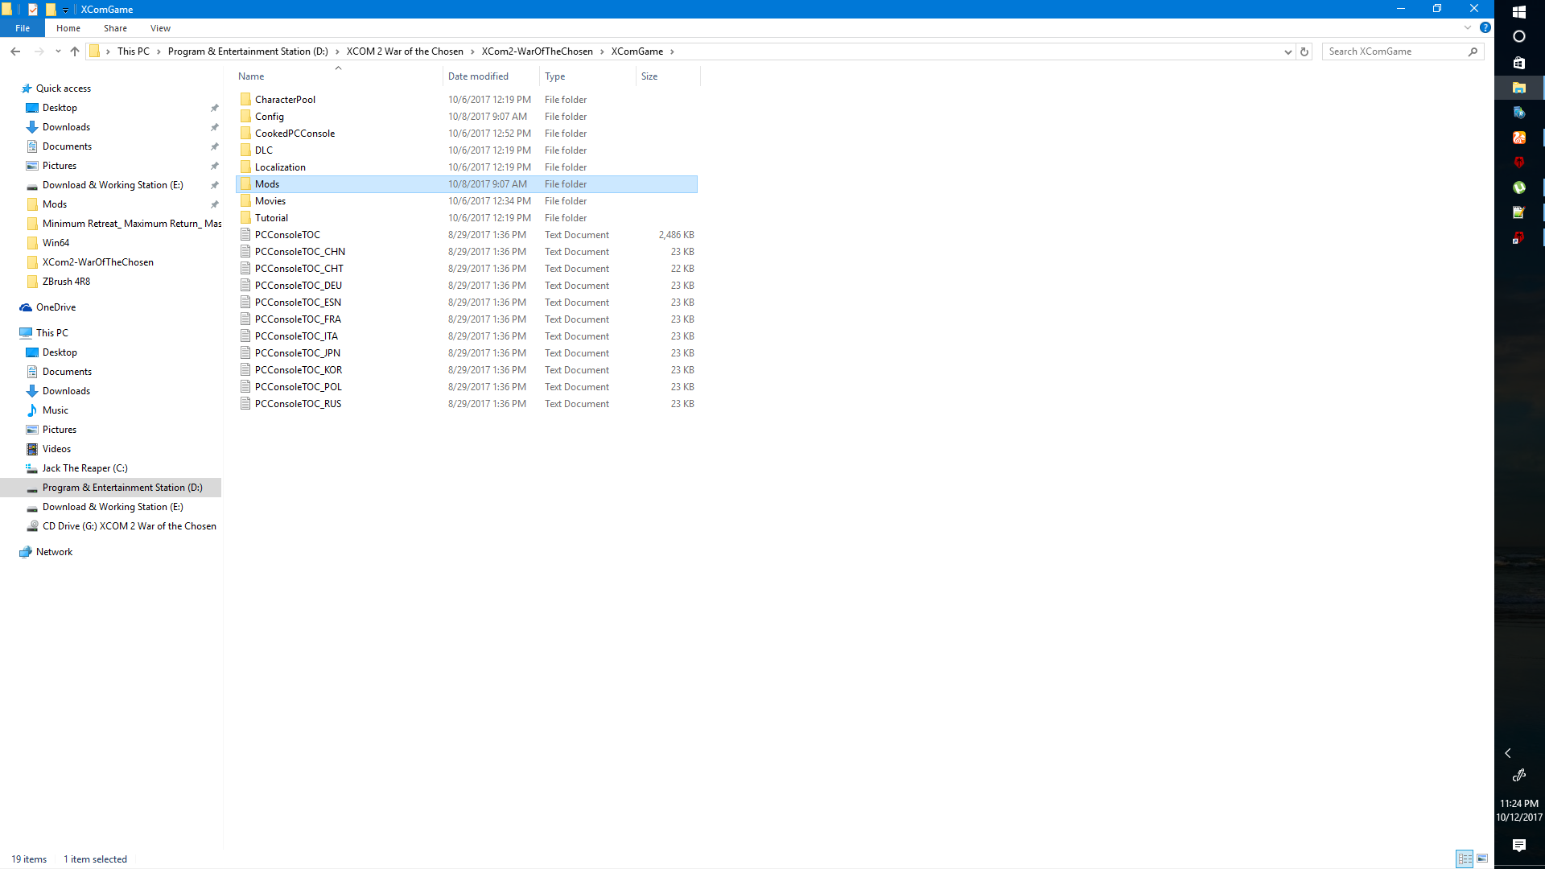This screenshot has height=869, width=1545.
Task: Open Win64 folder in Quick access
Action: click(x=56, y=243)
